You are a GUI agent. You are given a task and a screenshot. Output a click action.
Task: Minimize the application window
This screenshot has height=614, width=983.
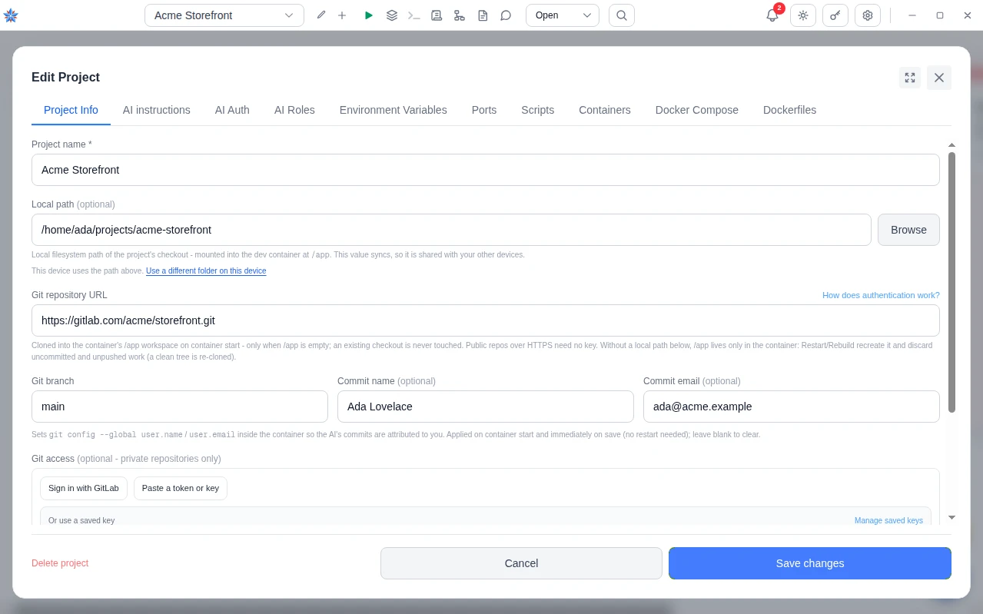[912, 15]
